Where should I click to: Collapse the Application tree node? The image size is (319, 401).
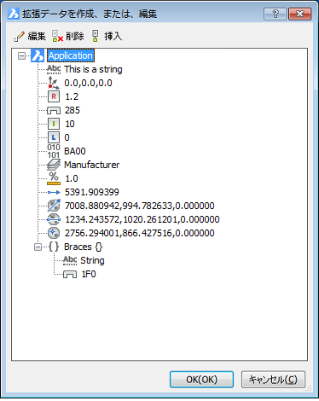21,55
